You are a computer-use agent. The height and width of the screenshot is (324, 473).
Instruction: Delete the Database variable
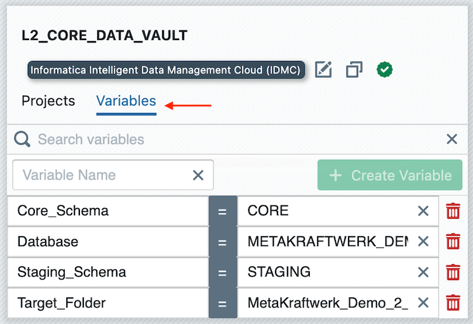pos(453,242)
